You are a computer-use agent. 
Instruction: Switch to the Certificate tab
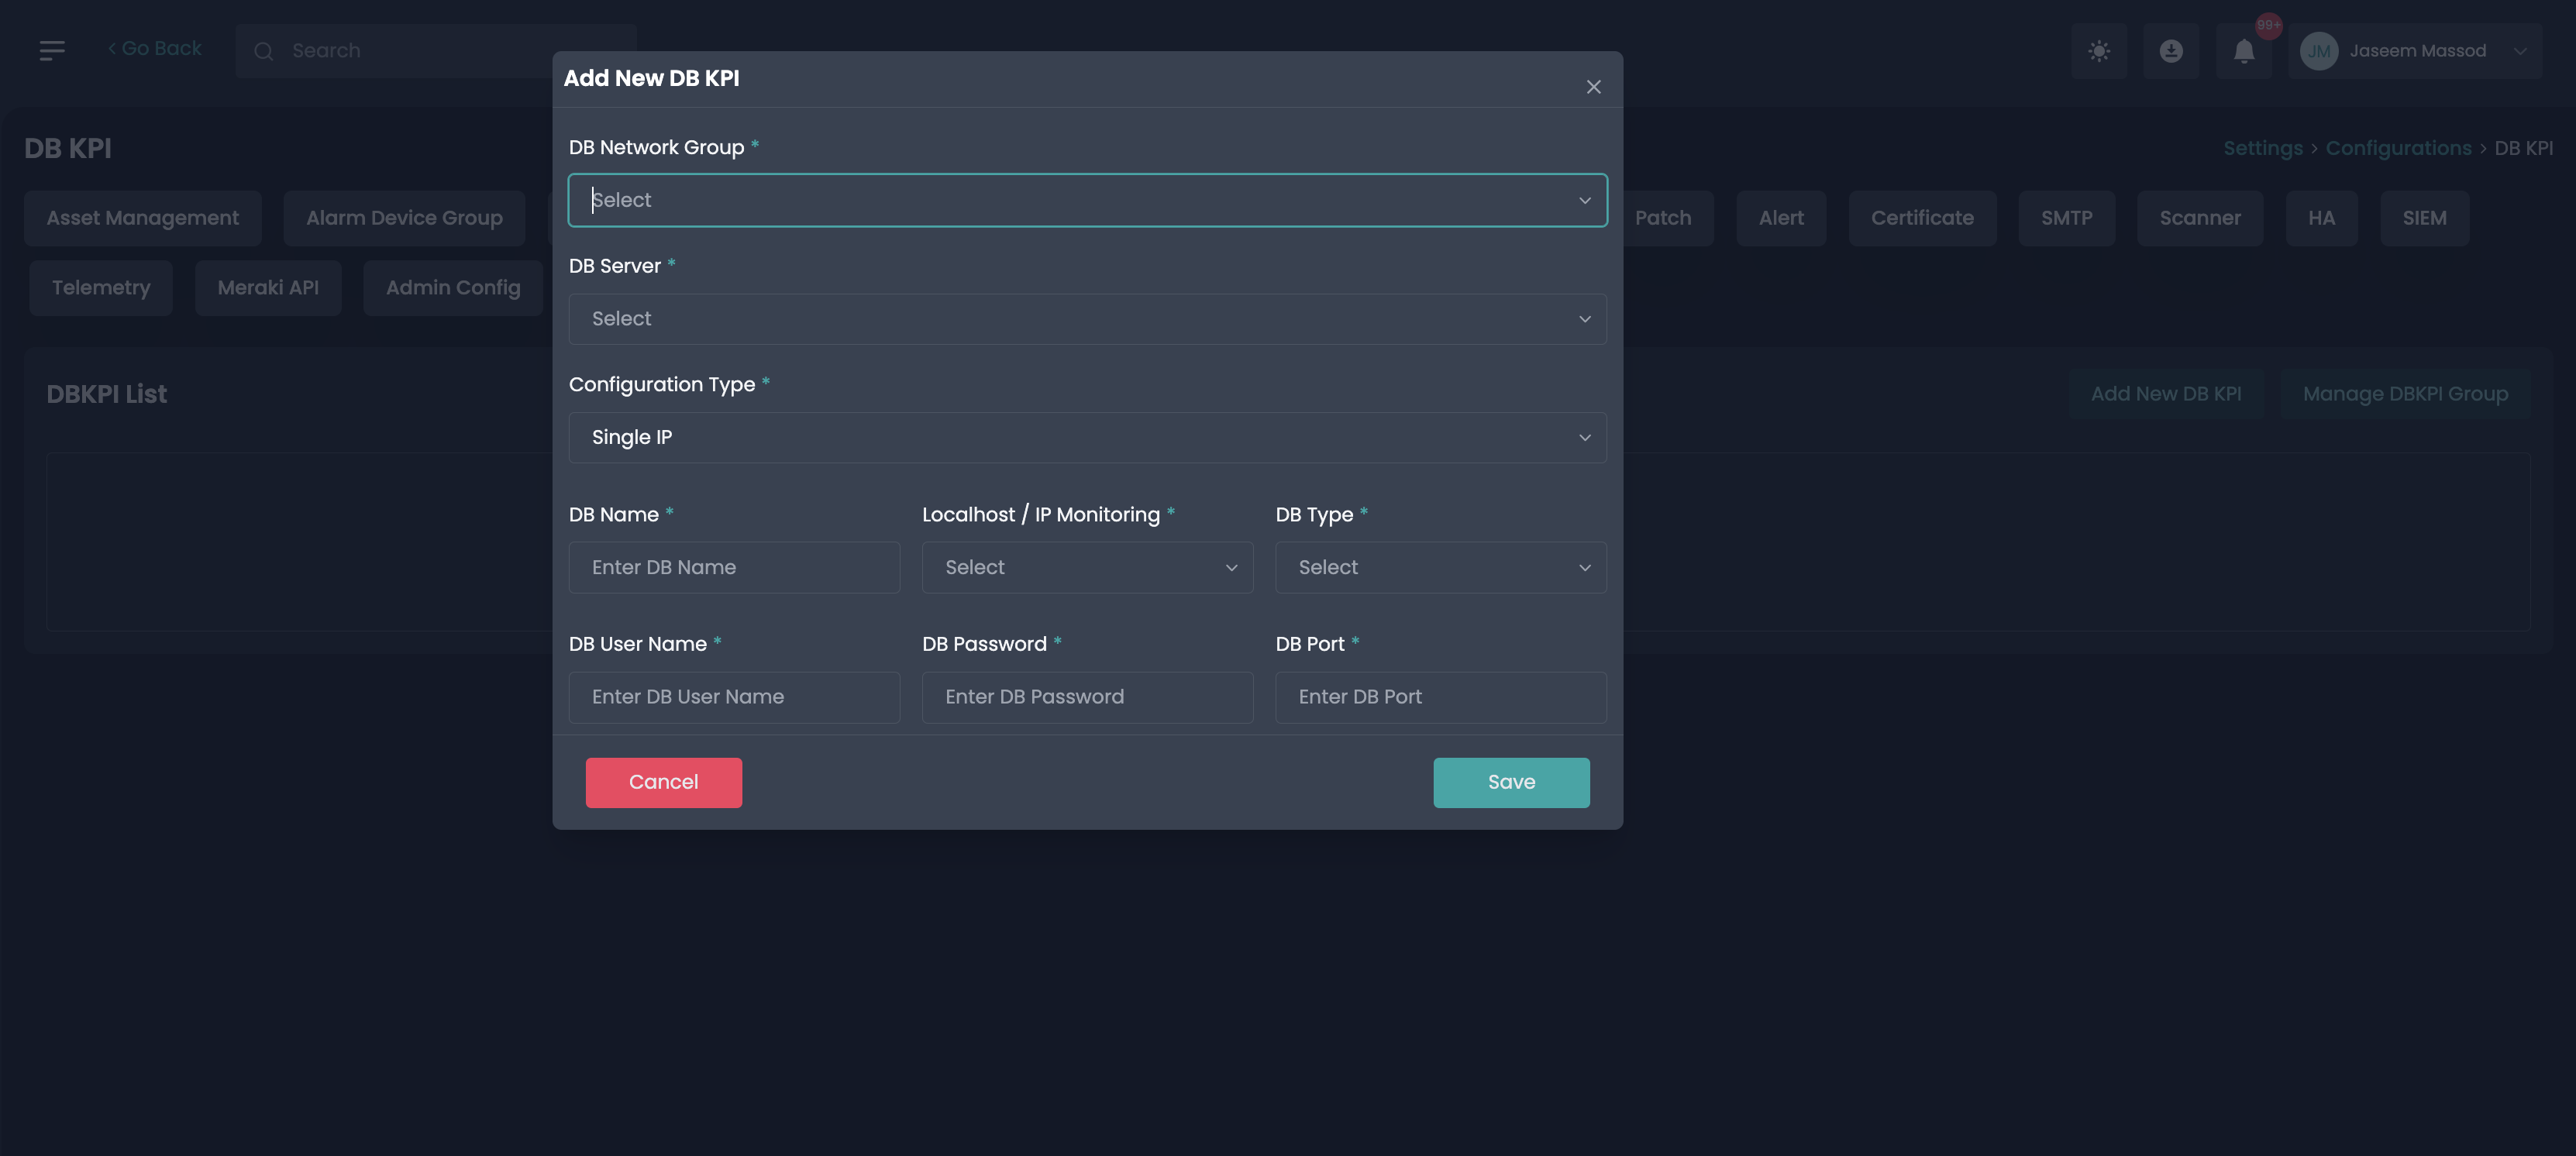click(1922, 218)
